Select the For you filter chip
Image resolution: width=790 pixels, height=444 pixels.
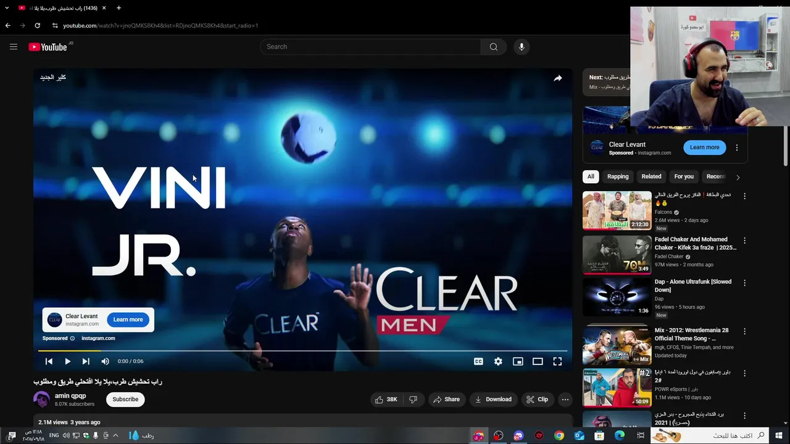tap(684, 176)
